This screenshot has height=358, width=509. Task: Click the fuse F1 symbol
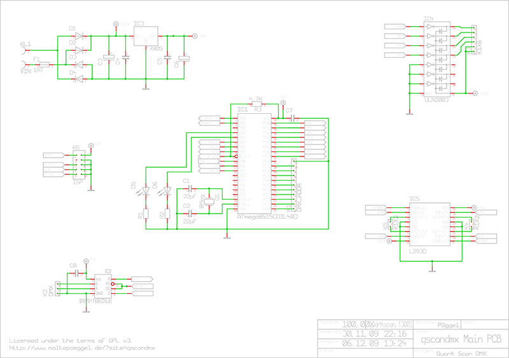(x=45, y=65)
